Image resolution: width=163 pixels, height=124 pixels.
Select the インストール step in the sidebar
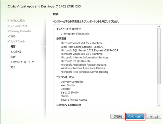coord(16,52)
